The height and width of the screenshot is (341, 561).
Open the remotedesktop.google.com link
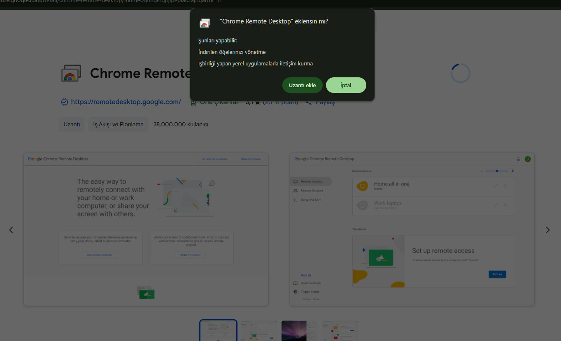click(x=126, y=102)
